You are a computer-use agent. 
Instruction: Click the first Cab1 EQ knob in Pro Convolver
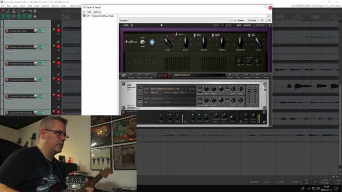coord(206,89)
